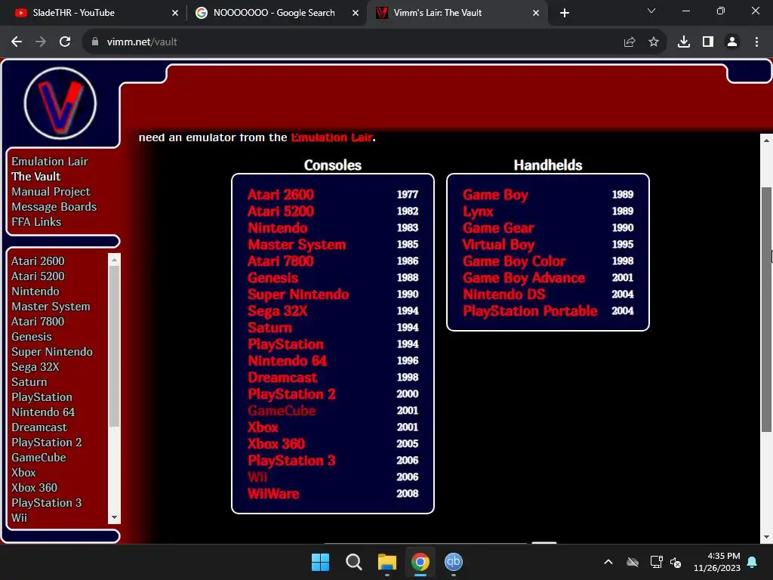
Task: Select Saturn in sidebar system list
Action: pyautogui.click(x=29, y=381)
